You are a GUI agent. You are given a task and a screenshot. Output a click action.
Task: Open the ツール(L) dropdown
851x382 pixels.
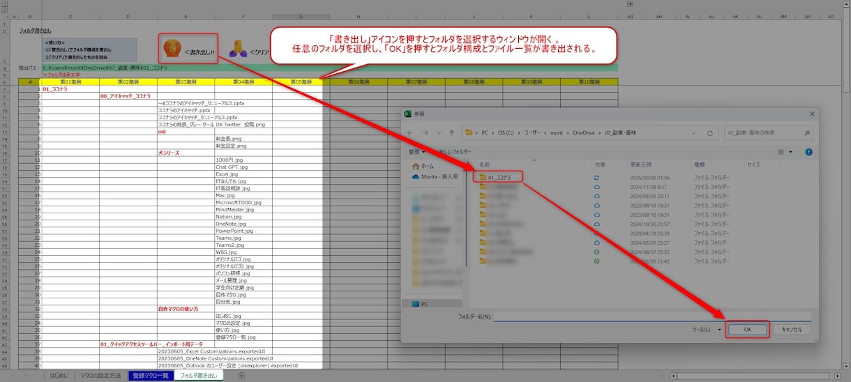point(706,330)
